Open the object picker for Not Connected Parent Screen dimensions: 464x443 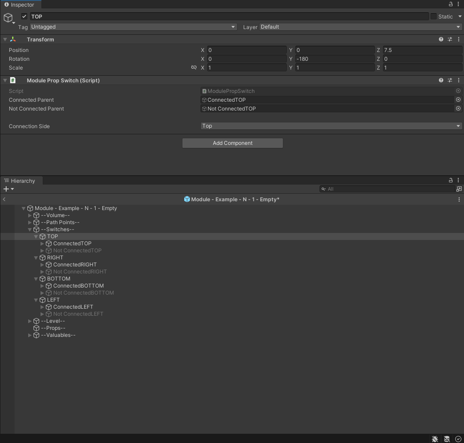click(x=458, y=109)
